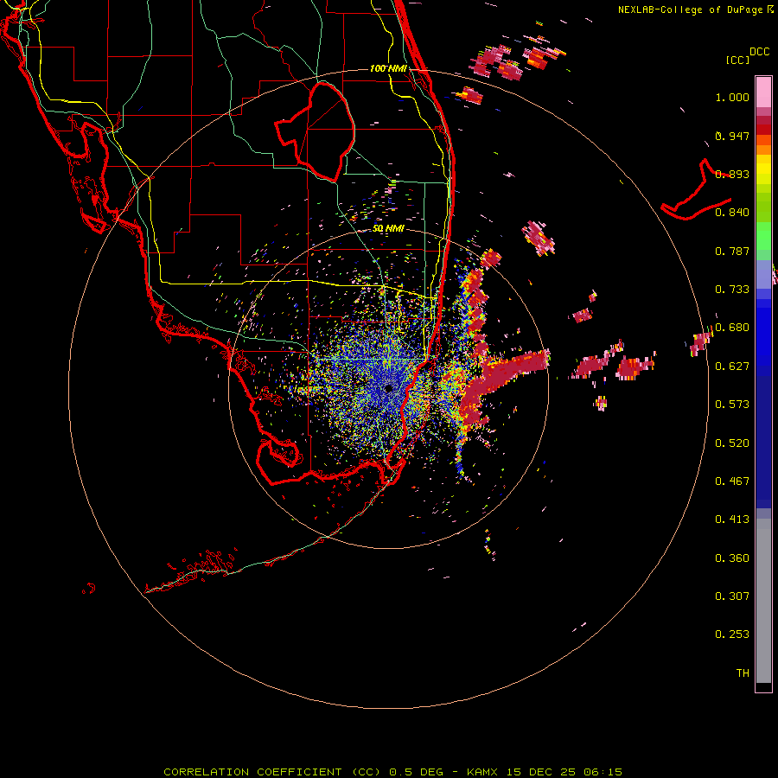This screenshot has height=778, width=778.
Task: Click the 100 NMI range ring label
Action: coord(388,68)
